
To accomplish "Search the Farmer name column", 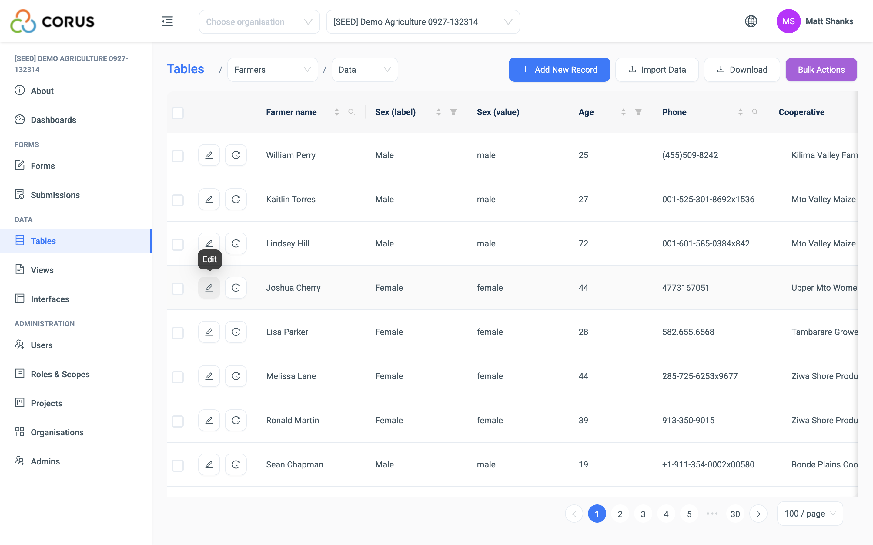I will click(x=351, y=112).
